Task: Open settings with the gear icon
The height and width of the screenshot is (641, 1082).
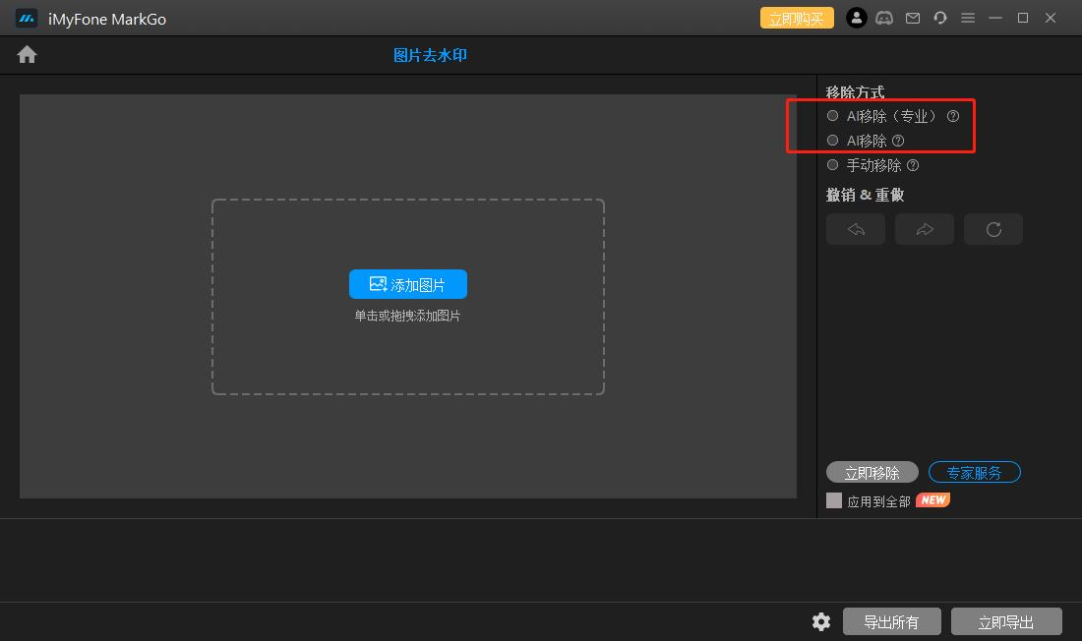Action: pos(821,621)
